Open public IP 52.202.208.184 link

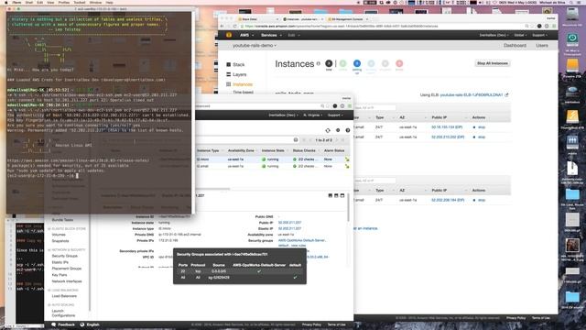click(x=448, y=200)
